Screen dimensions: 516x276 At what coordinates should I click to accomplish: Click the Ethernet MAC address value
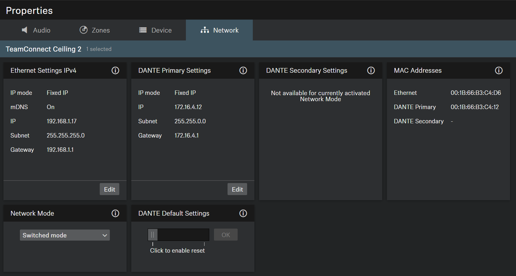pos(476,93)
